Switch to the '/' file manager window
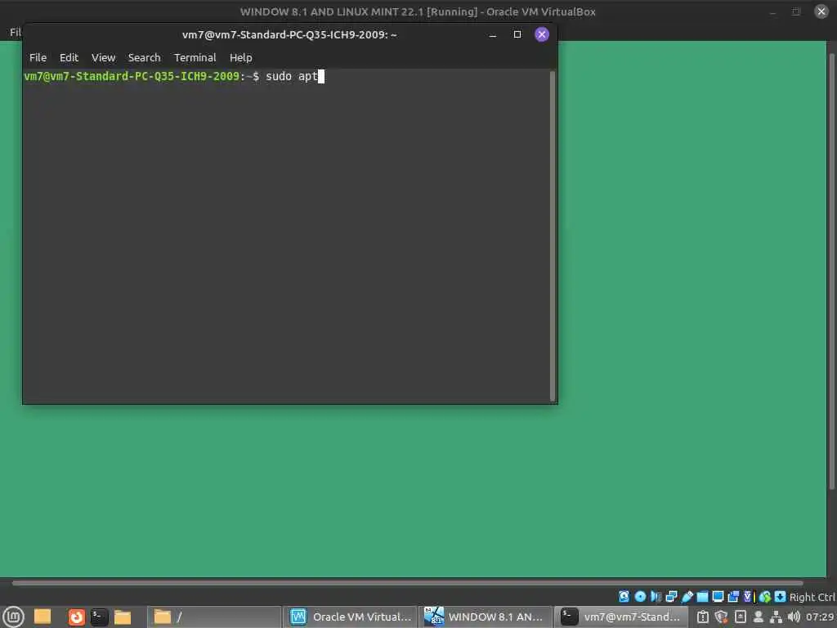 tap(214, 617)
